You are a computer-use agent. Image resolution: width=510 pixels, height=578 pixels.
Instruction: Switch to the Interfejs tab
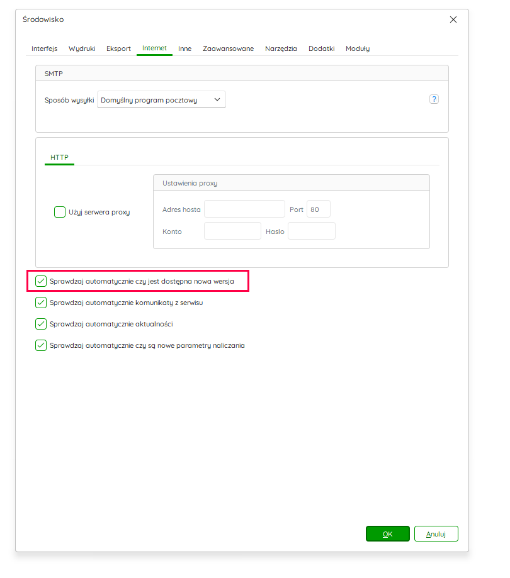[x=44, y=48]
